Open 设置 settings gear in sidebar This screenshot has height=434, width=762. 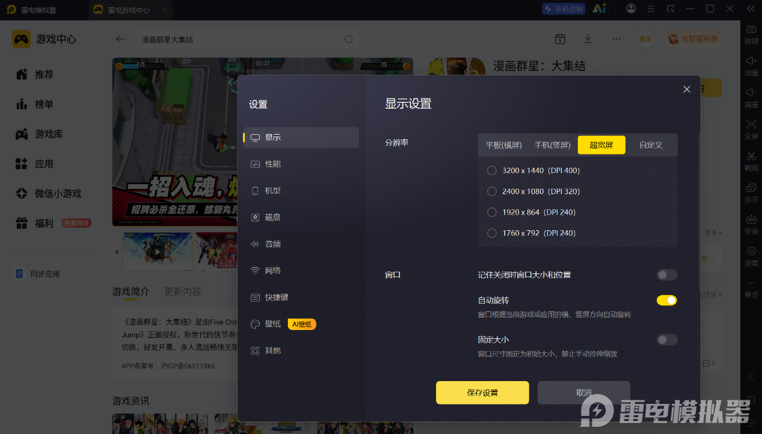(751, 256)
